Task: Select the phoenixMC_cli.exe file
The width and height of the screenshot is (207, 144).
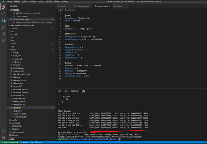Action: pos(31,90)
